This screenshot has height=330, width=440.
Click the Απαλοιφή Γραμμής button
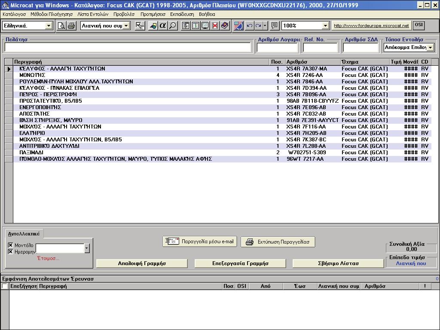pos(142,263)
